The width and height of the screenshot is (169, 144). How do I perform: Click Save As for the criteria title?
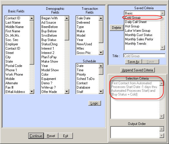(x=133, y=62)
